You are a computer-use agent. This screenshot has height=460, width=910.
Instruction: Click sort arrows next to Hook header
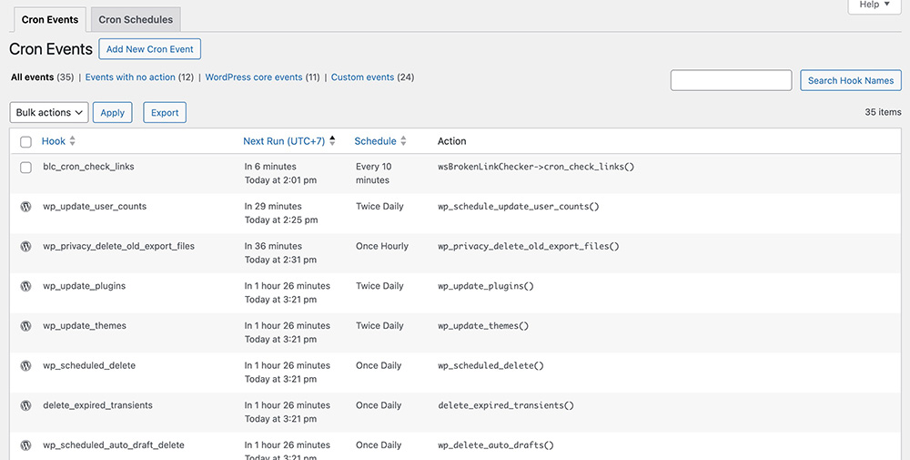coord(73,141)
